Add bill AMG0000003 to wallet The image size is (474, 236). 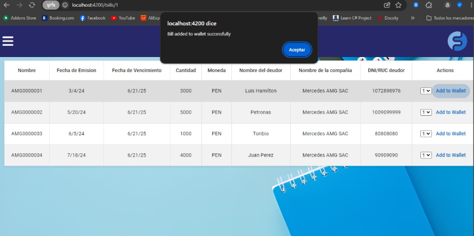click(x=451, y=134)
